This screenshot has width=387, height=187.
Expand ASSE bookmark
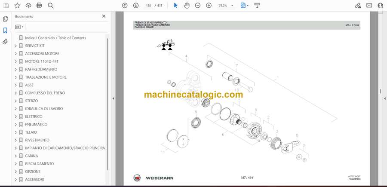pos(16,85)
